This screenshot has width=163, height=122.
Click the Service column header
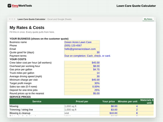coord(37,101)
